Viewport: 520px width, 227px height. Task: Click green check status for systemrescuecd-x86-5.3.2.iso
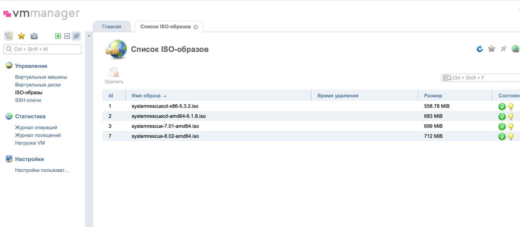(x=502, y=106)
